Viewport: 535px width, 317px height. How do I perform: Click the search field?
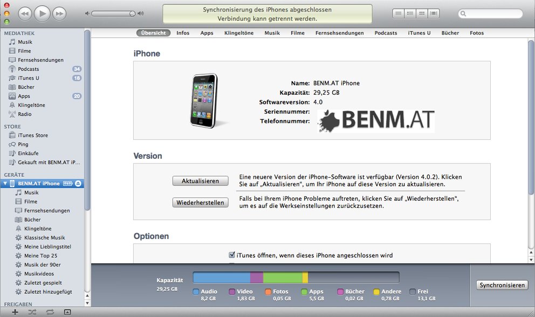[490, 13]
